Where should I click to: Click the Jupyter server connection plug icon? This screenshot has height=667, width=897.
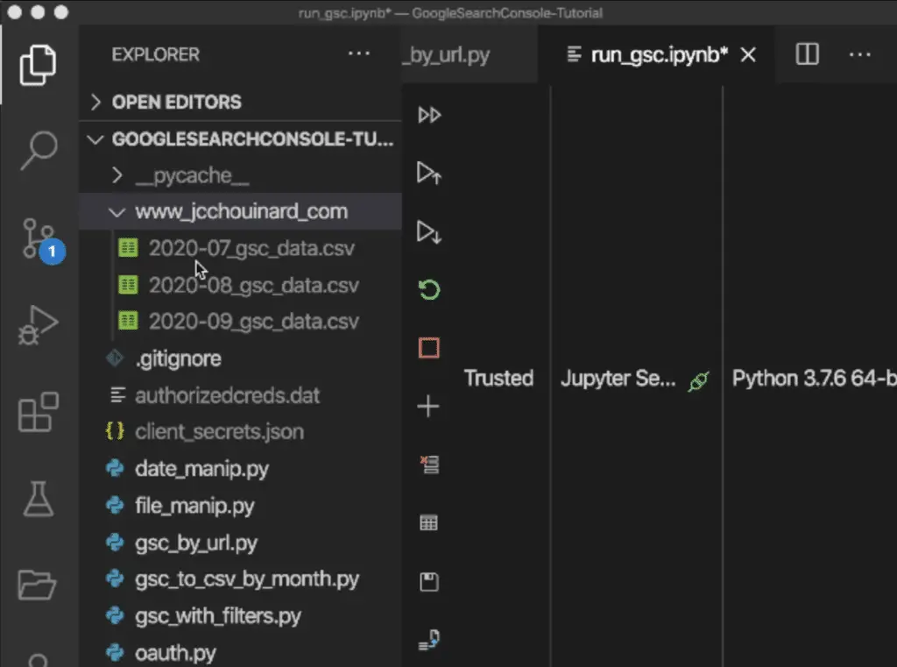pyautogui.click(x=699, y=380)
